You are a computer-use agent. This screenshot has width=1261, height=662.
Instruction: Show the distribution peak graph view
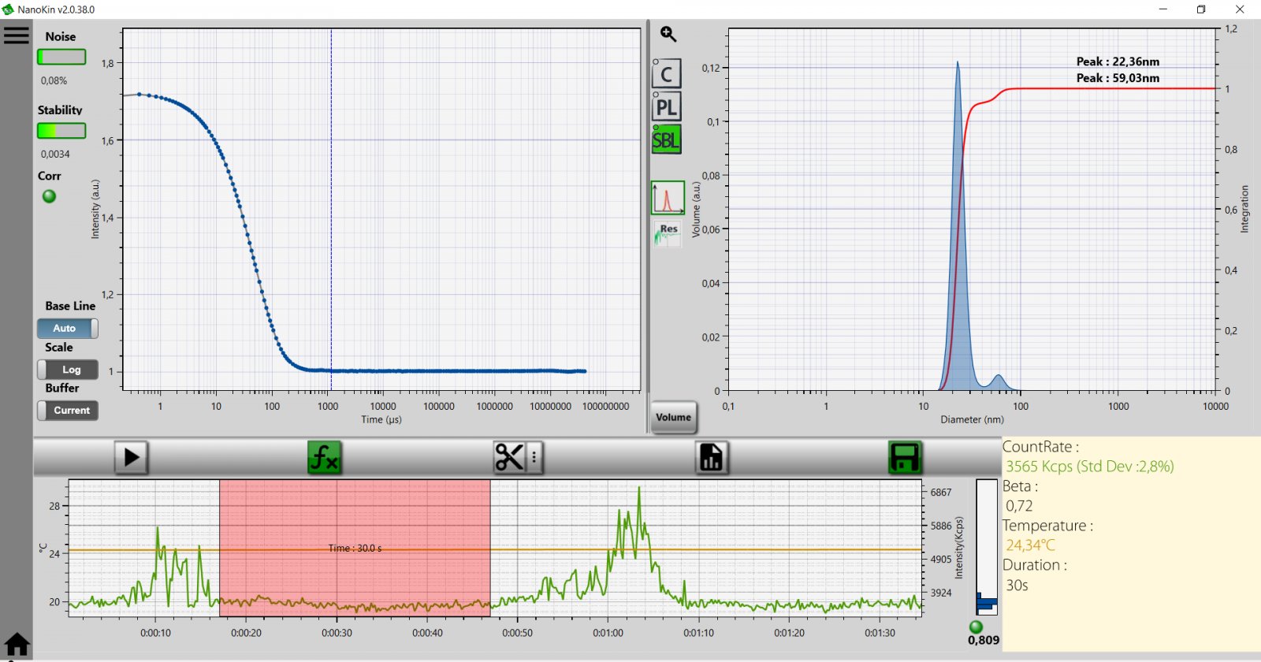click(667, 199)
